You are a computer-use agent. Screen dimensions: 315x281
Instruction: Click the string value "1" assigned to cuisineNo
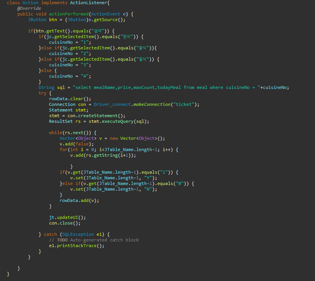[85, 42]
